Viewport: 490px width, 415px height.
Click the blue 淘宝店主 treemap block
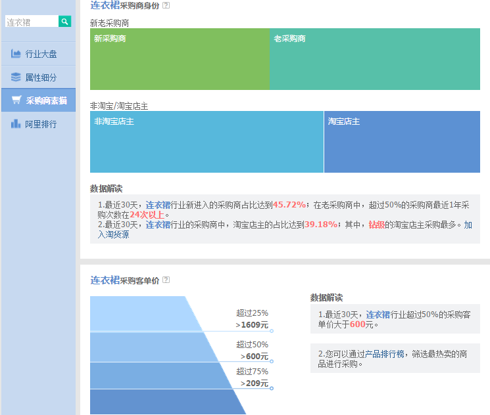click(x=402, y=142)
